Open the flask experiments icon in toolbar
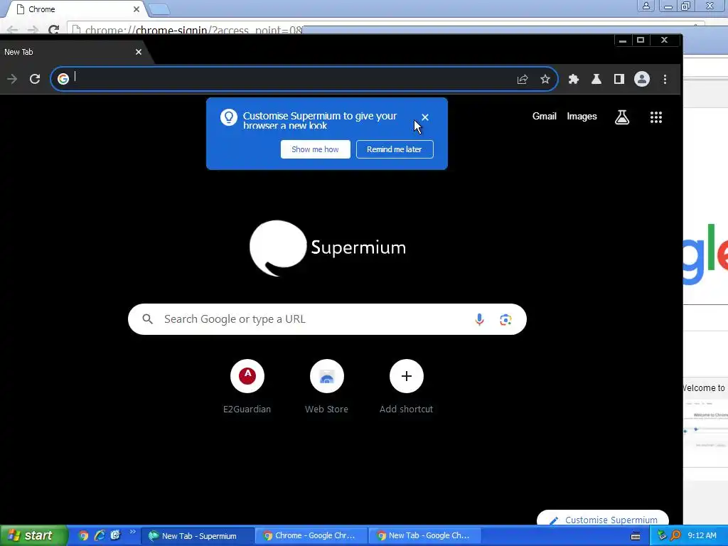The image size is (728, 546). pyautogui.click(x=596, y=79)
